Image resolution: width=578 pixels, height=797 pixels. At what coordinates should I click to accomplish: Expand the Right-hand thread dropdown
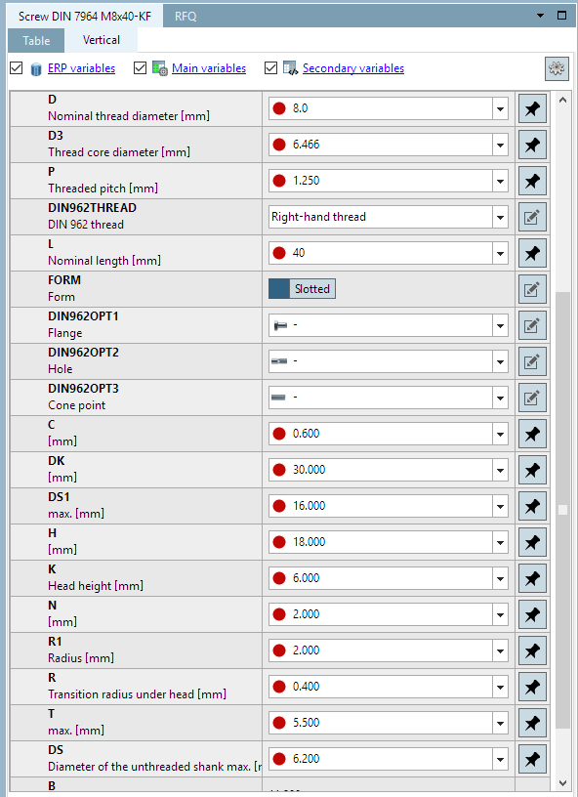click(500, 217)
